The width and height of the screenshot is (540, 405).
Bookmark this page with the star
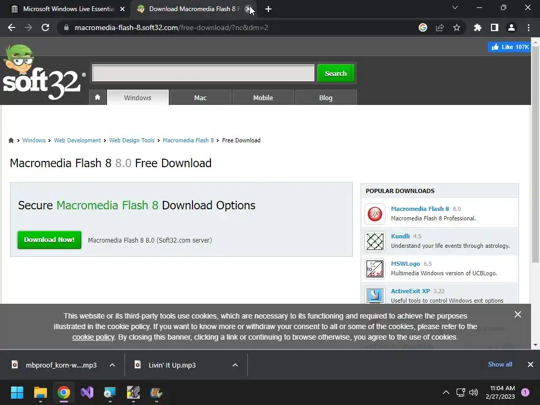[x=457, y=27]
